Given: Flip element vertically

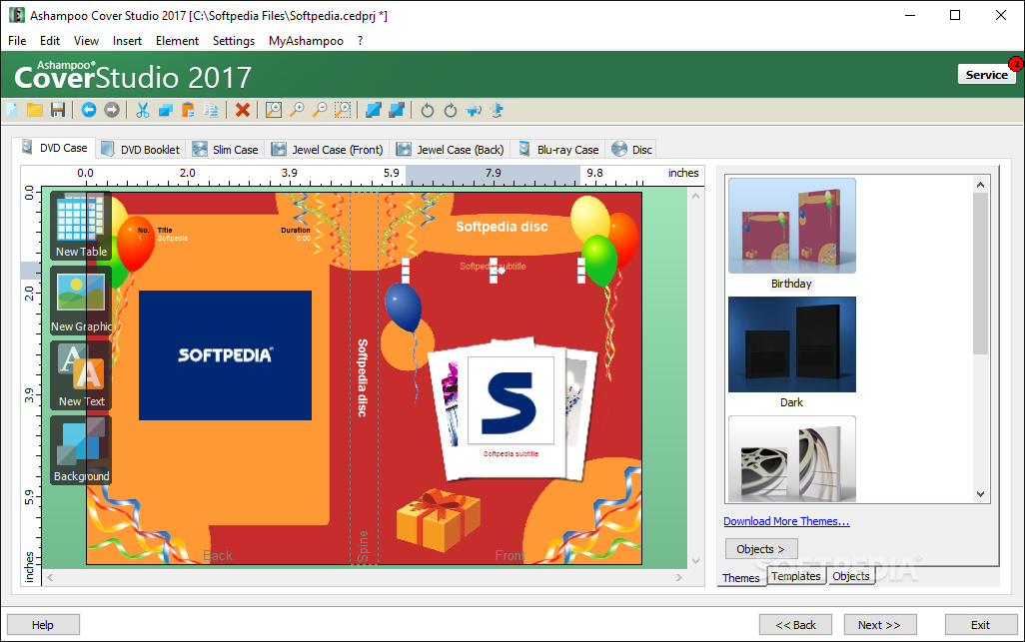Looking at the screenshot, I should point(497,110).
